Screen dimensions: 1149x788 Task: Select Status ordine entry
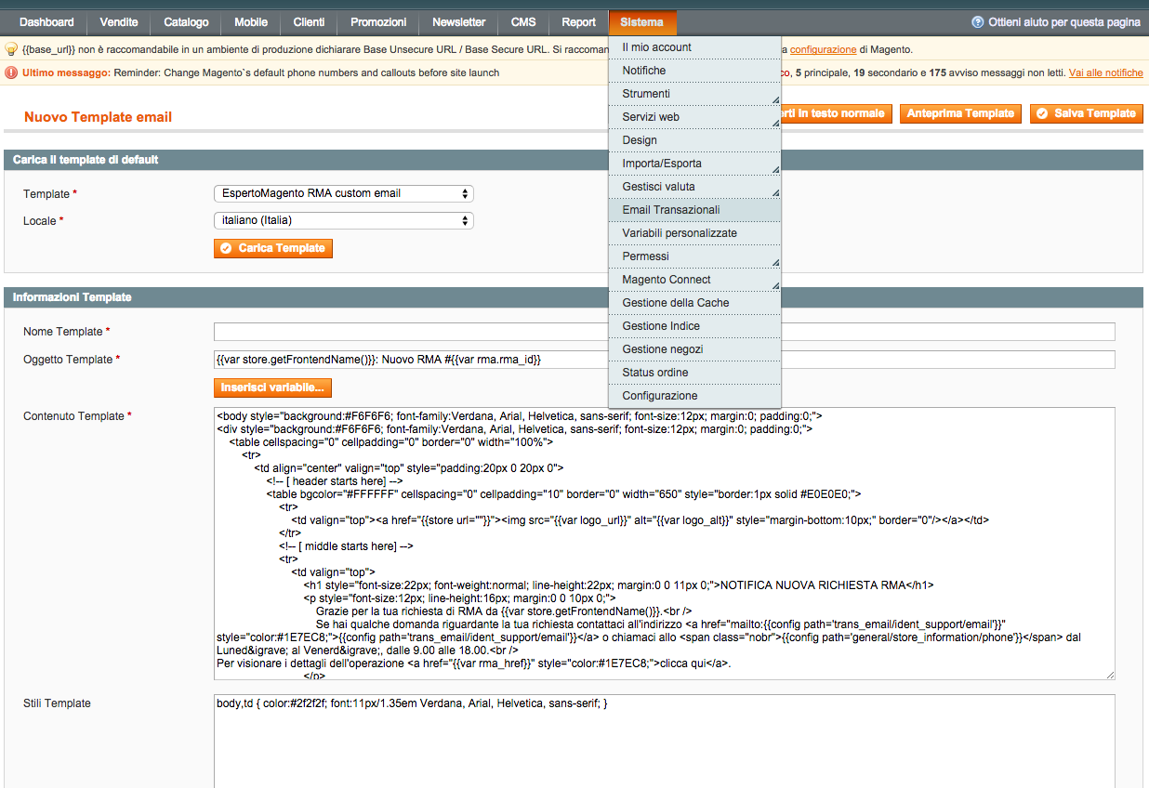pyautogui.click(x=694, y=373)
